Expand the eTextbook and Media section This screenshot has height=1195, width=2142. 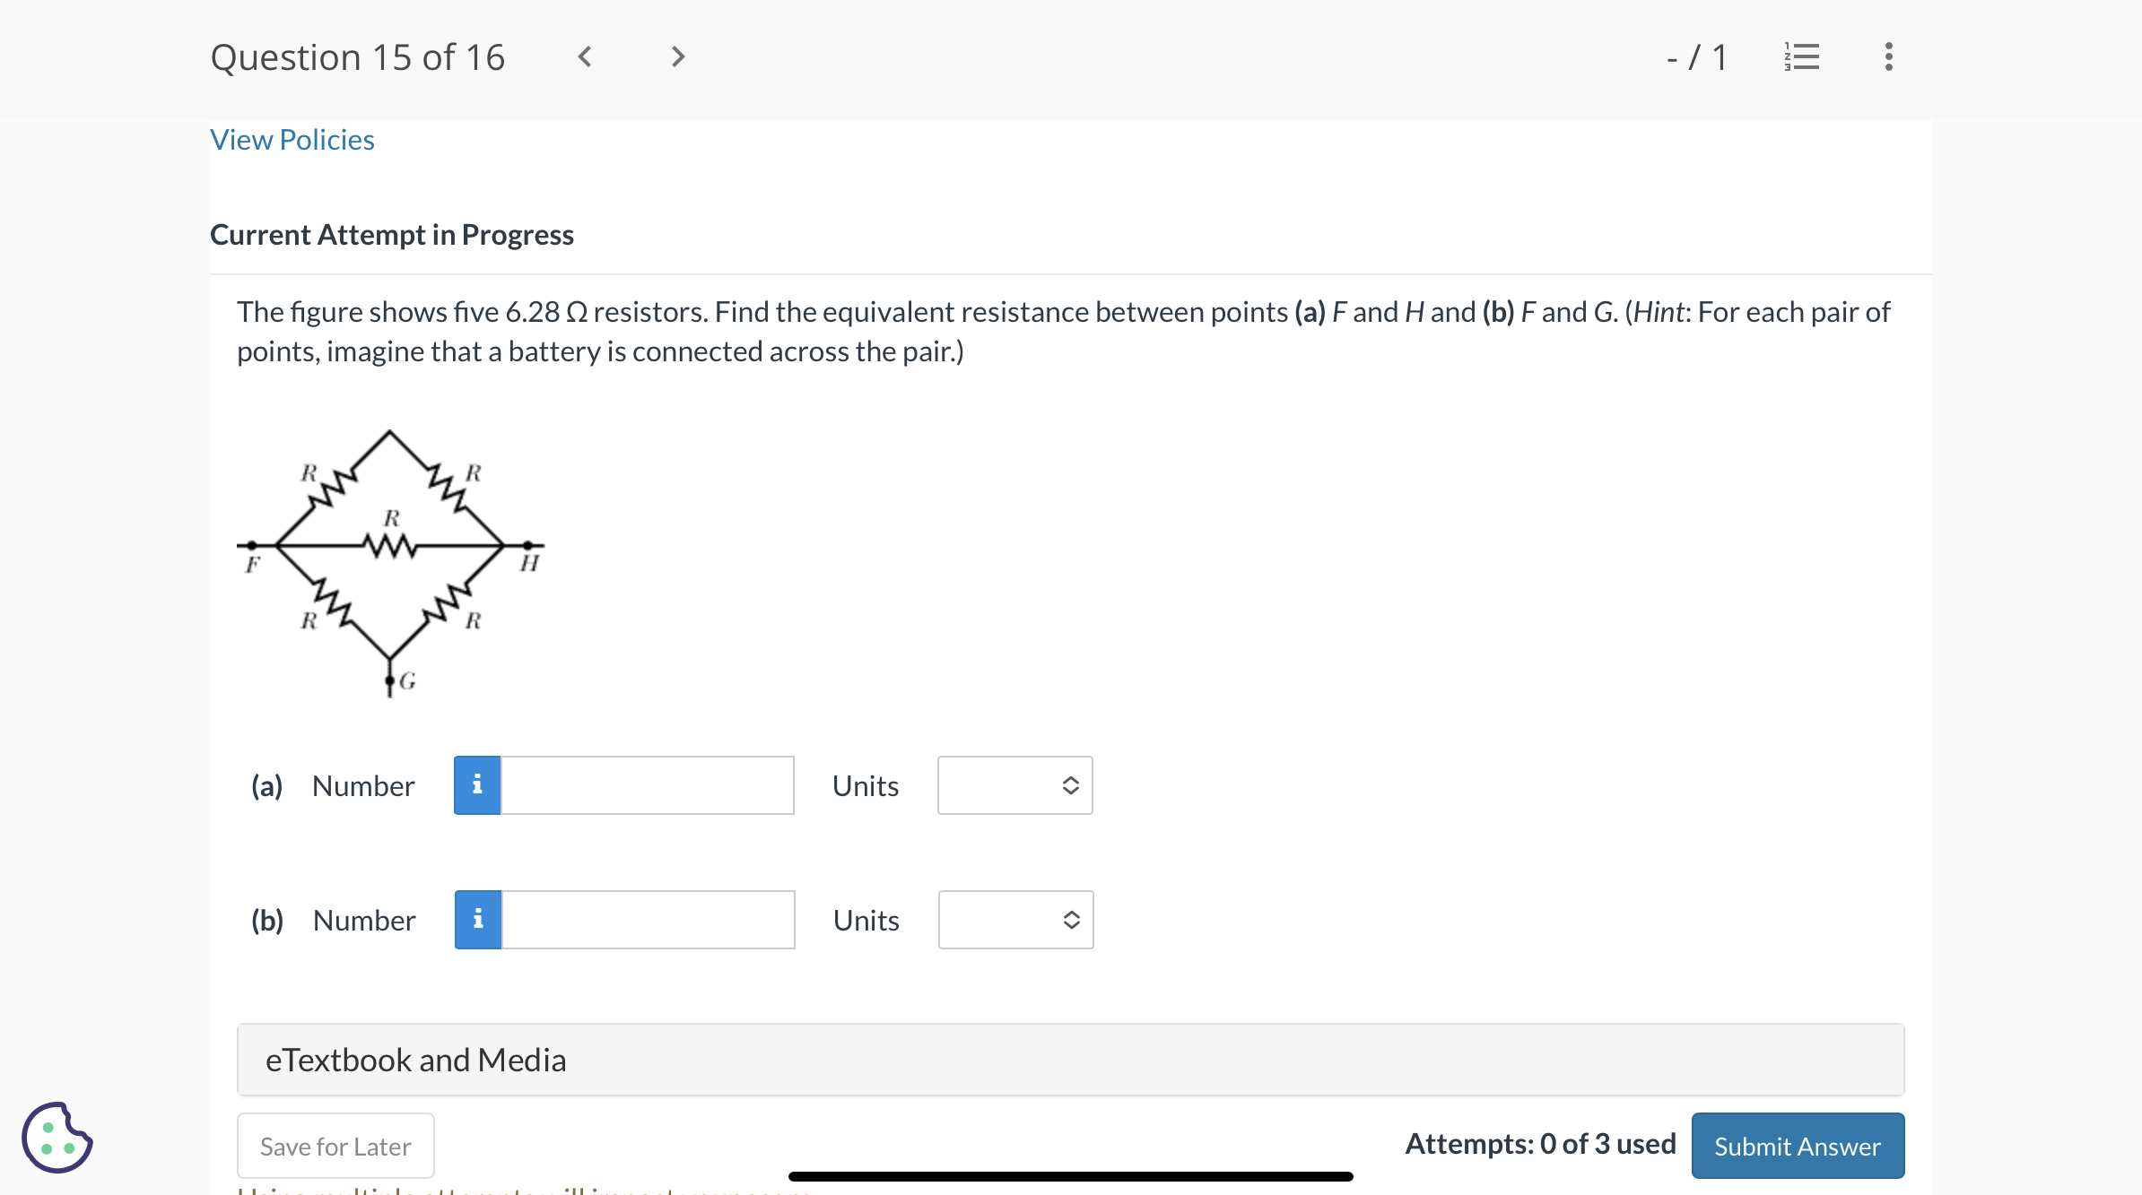pyautogui.click(x=415, y=1059)
